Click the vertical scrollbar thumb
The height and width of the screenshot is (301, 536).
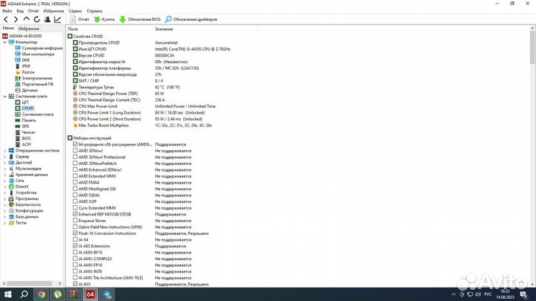[x=532, y=47]
